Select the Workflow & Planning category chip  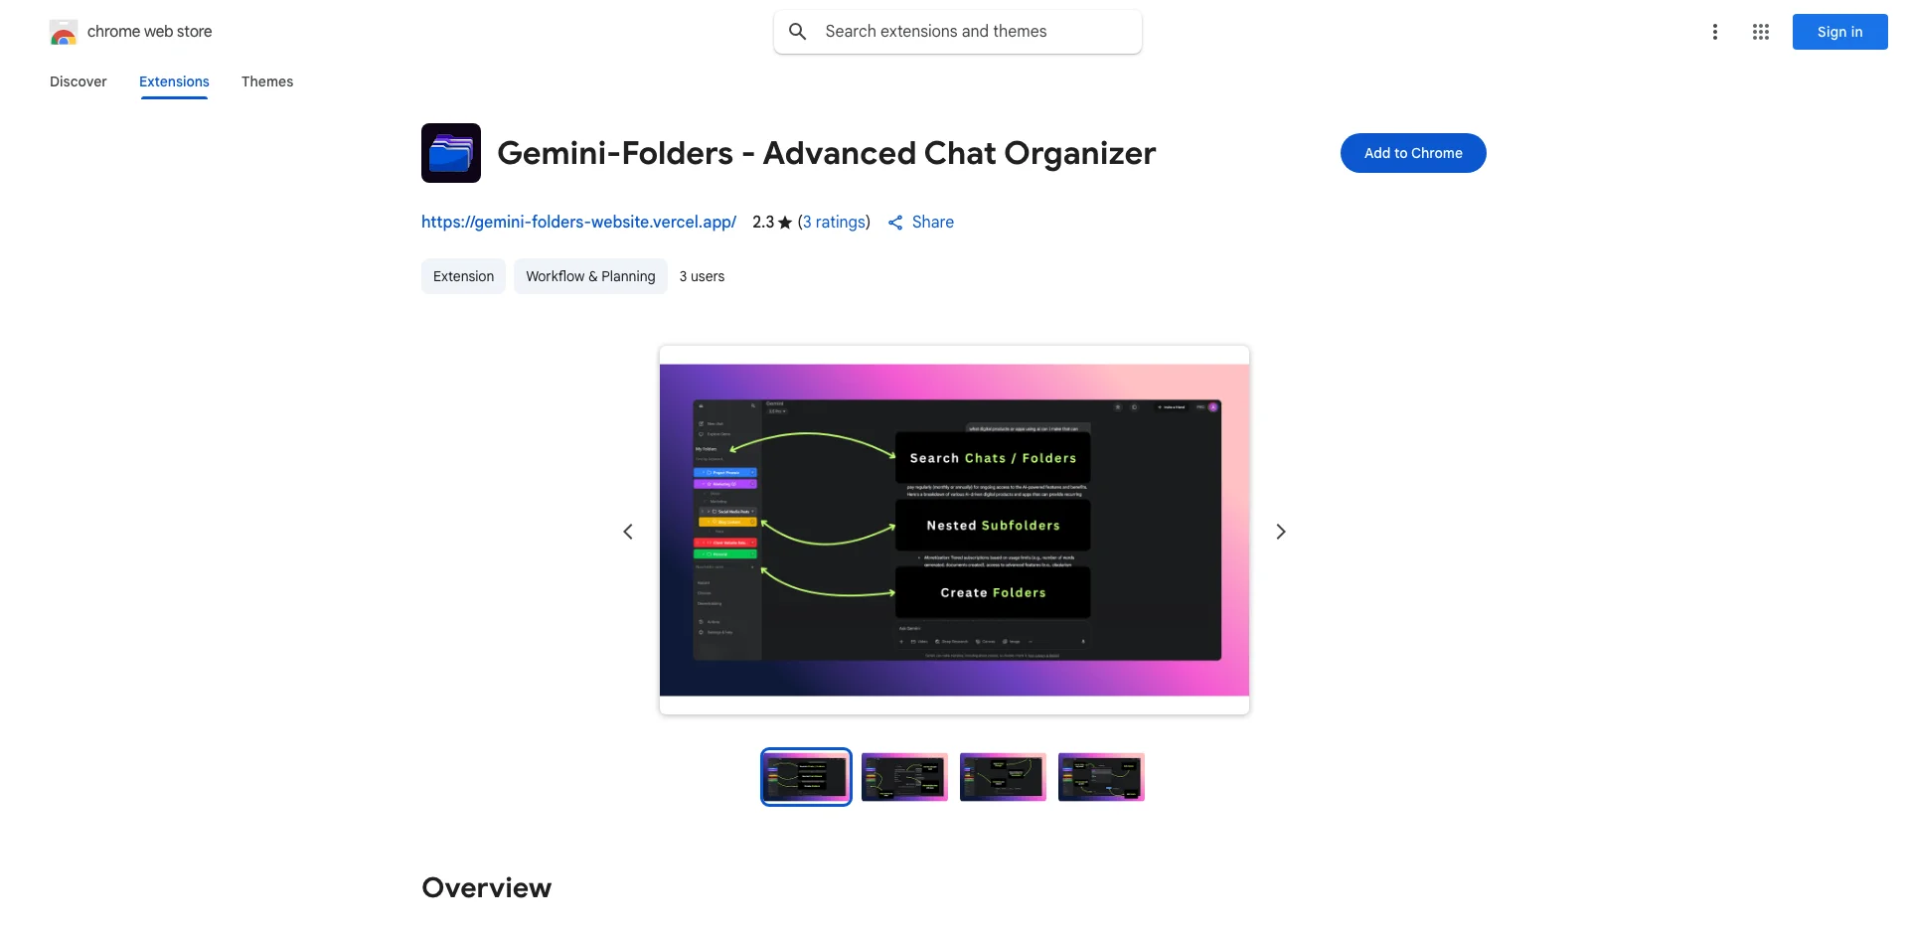[x=589, y=276]
